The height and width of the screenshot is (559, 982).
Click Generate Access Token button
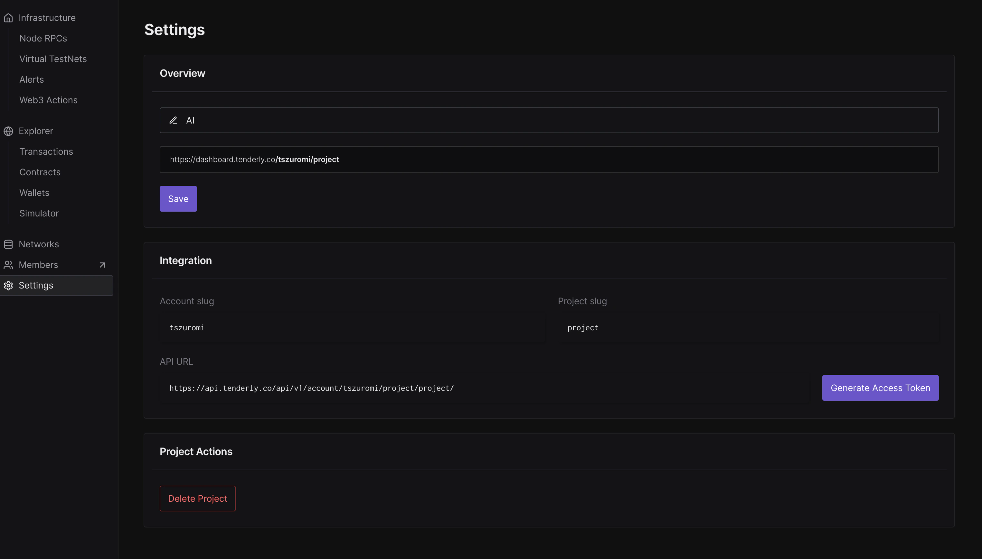880,388
